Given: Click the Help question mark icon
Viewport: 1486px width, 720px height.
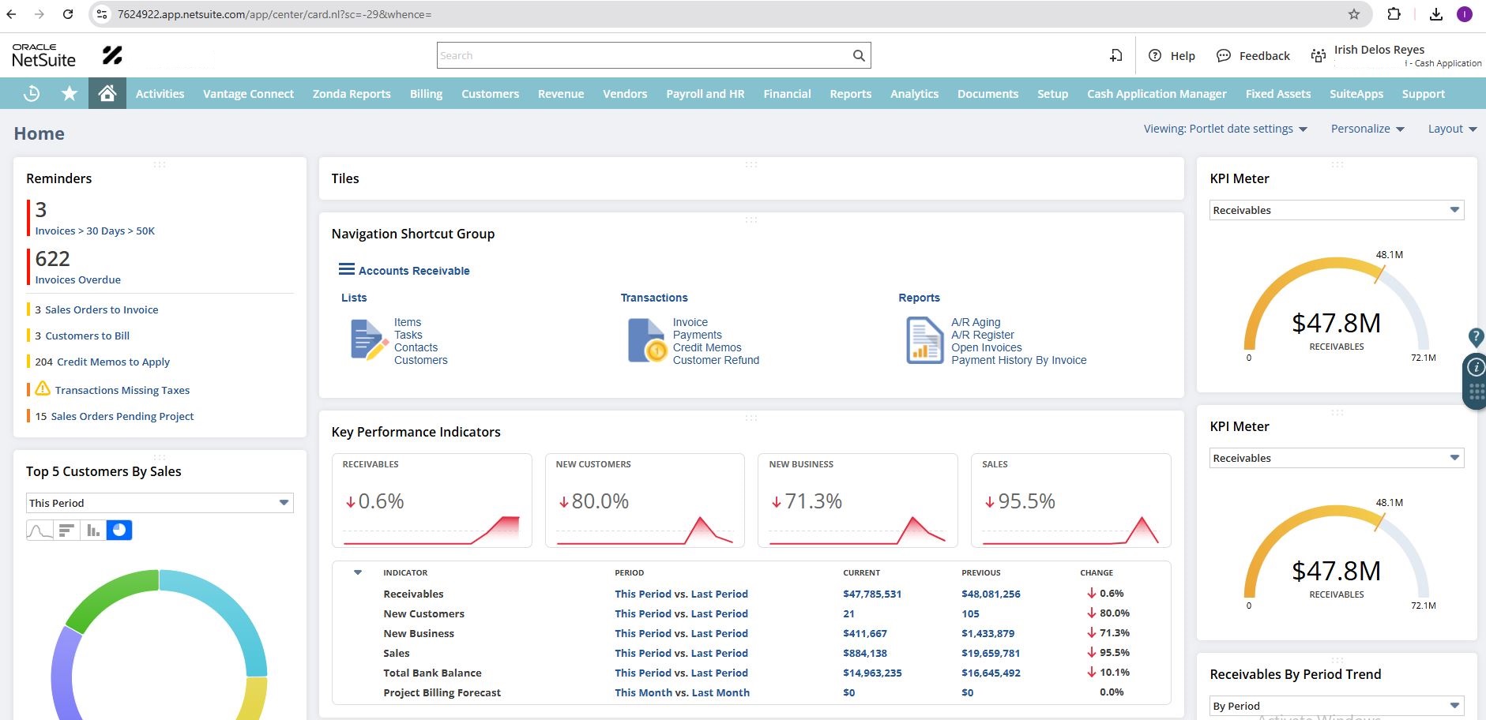Looking at the screenshot, I should point(1155,55).
